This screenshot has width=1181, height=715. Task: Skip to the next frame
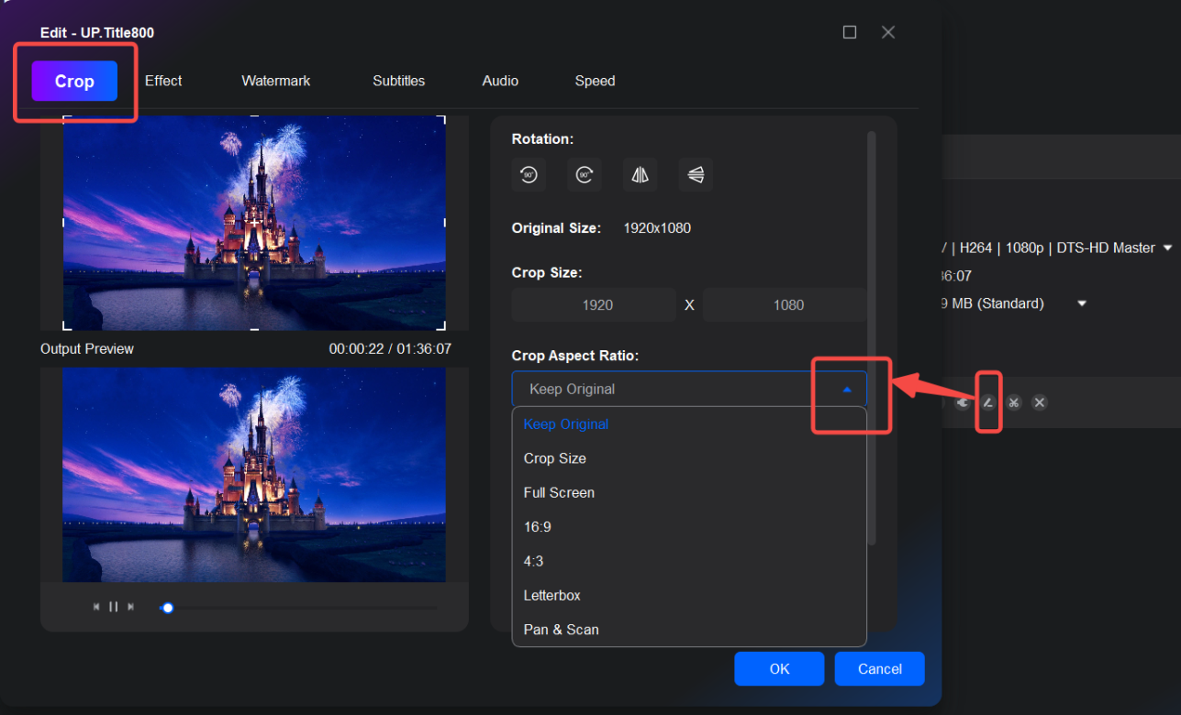coord(131,607)
